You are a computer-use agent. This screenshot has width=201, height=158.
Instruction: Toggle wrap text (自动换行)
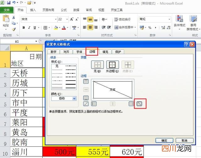pos(122,19)
